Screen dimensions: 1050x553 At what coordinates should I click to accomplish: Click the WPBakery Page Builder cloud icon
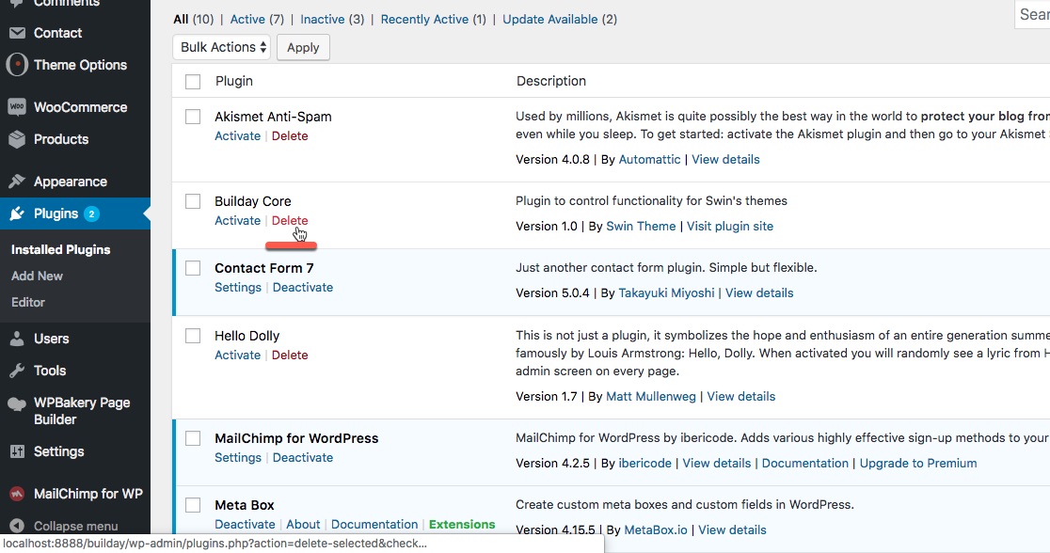[17, 403]
